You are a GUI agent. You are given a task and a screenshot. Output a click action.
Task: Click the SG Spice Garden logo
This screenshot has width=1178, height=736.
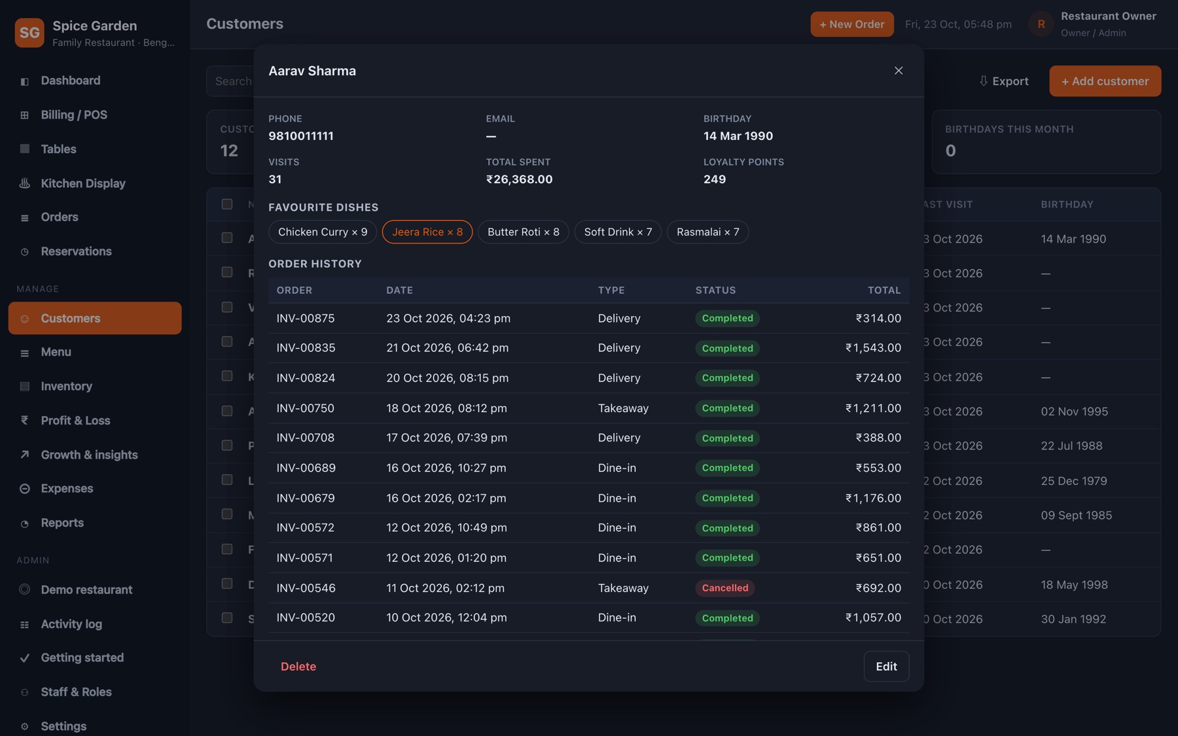point(29,33)
